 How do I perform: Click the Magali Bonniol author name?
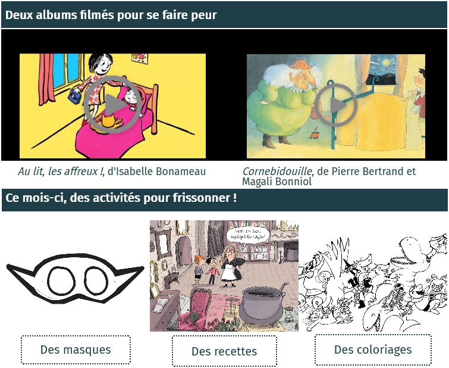pyautogui.click(x=277, y=182)
